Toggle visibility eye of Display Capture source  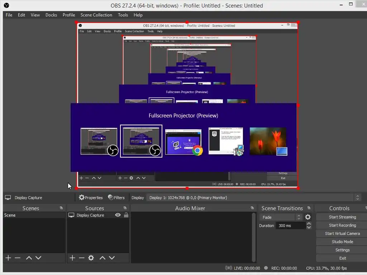[x=118, y=215]
